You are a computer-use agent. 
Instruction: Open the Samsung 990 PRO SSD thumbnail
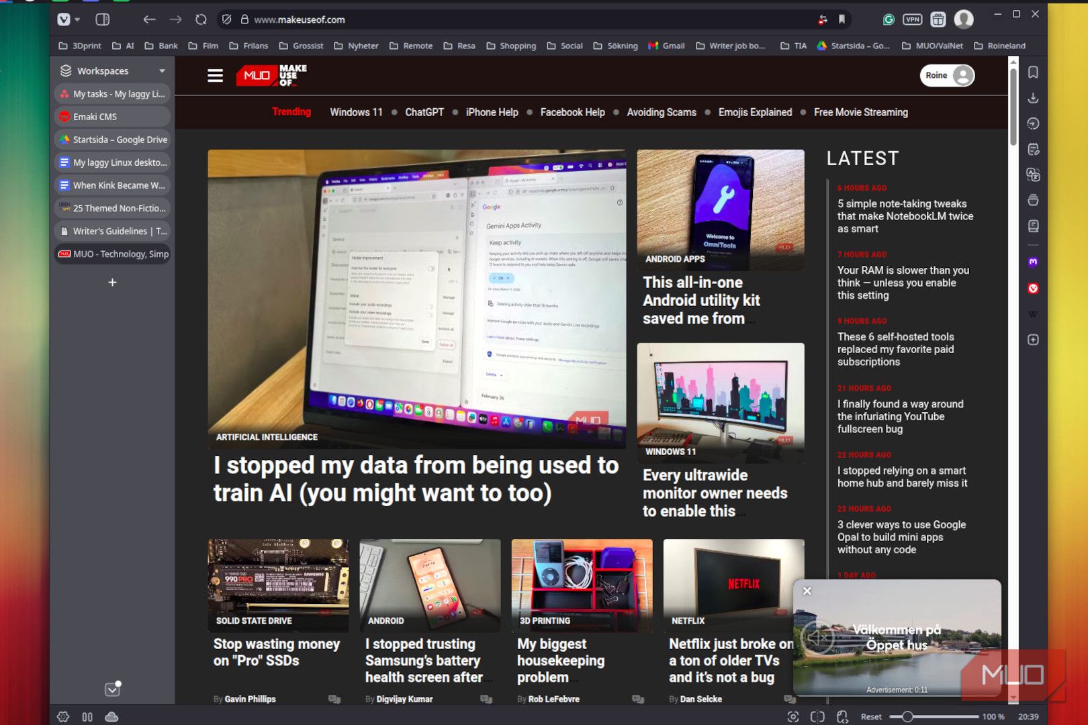pyautogui.click(x=278, y=585)
